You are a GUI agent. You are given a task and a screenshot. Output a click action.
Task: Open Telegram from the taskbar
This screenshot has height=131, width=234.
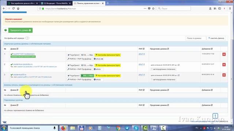(x=127, y=128)
